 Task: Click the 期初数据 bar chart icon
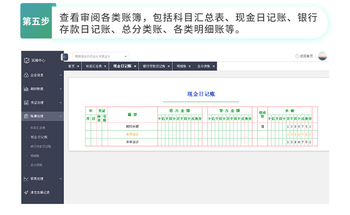pyautogui.click(x=26, y=89)
